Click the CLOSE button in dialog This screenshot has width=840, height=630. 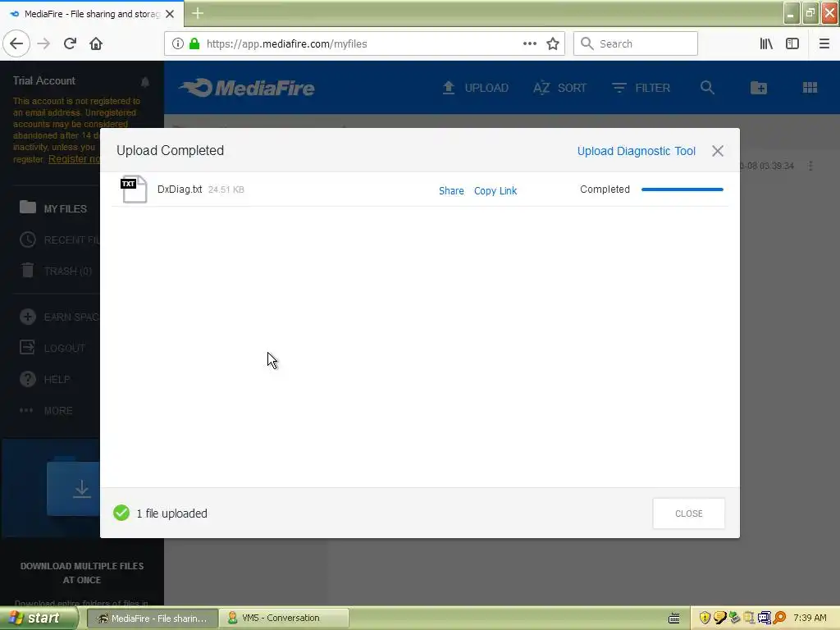(x=688, y=514)
